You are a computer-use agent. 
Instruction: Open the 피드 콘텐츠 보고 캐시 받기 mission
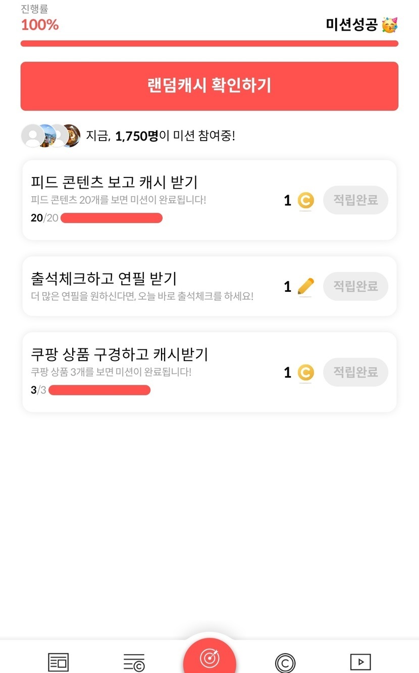[x=115, y=182]
